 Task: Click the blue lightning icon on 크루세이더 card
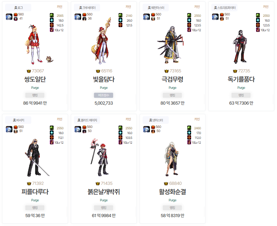120,20
